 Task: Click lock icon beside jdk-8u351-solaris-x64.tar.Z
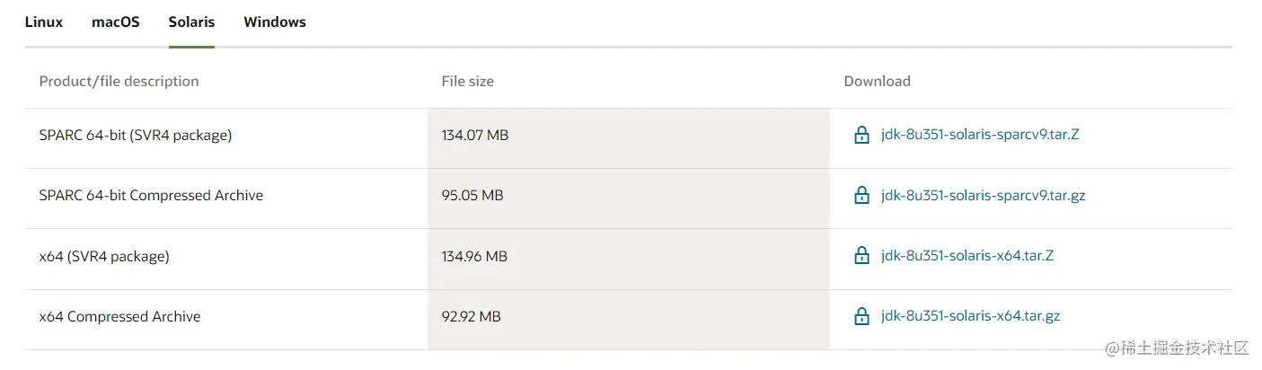point(861,256)
